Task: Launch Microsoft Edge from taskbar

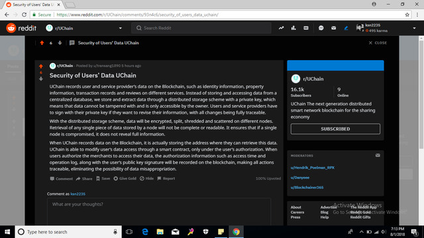Action: pos(145,232)
